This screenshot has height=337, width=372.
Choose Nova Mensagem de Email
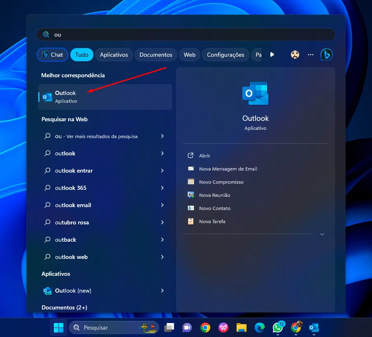click(x=228, y=169)
